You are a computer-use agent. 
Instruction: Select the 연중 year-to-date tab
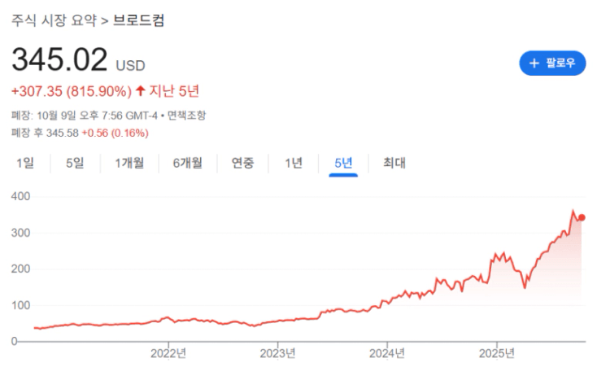pos(242,163)
